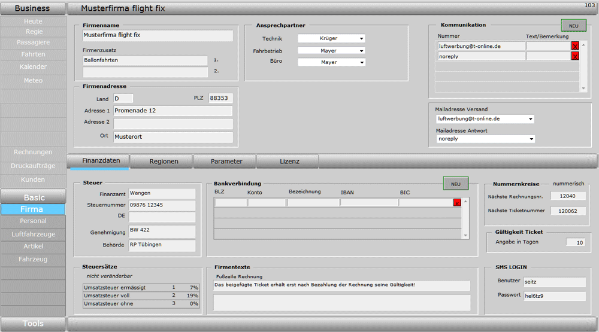Go to Luftfahrzeuge in the sidebar

33,234
